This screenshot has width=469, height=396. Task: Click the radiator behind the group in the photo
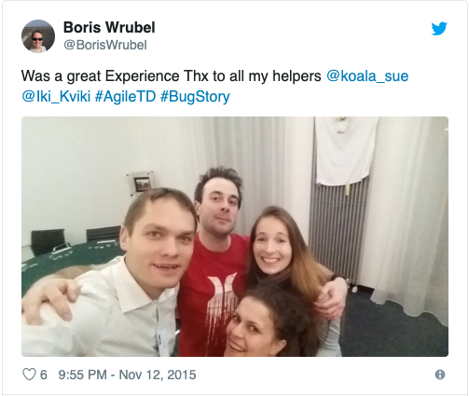338,230
